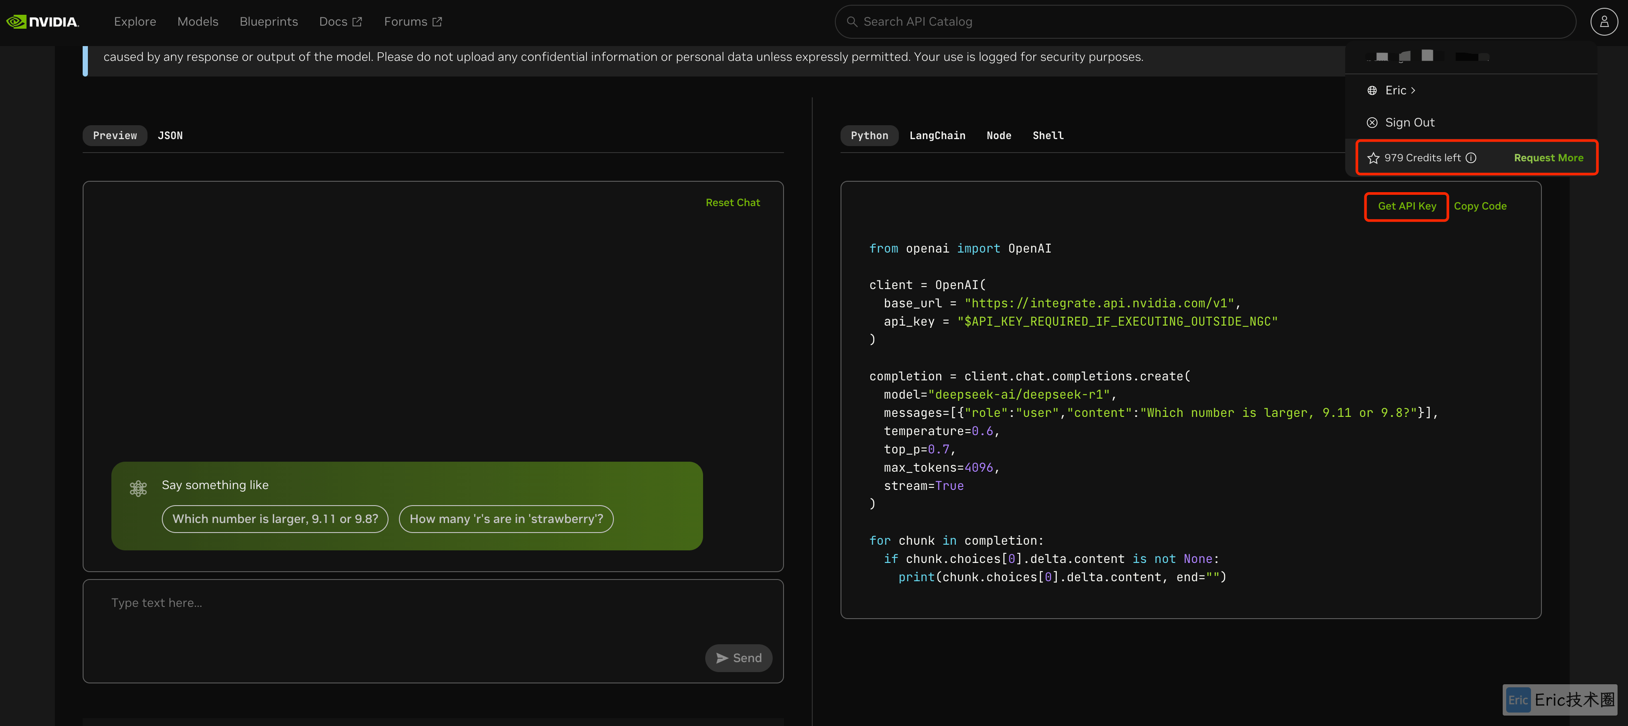Click the Sign Out circle-x icon

pos(1371,123)
